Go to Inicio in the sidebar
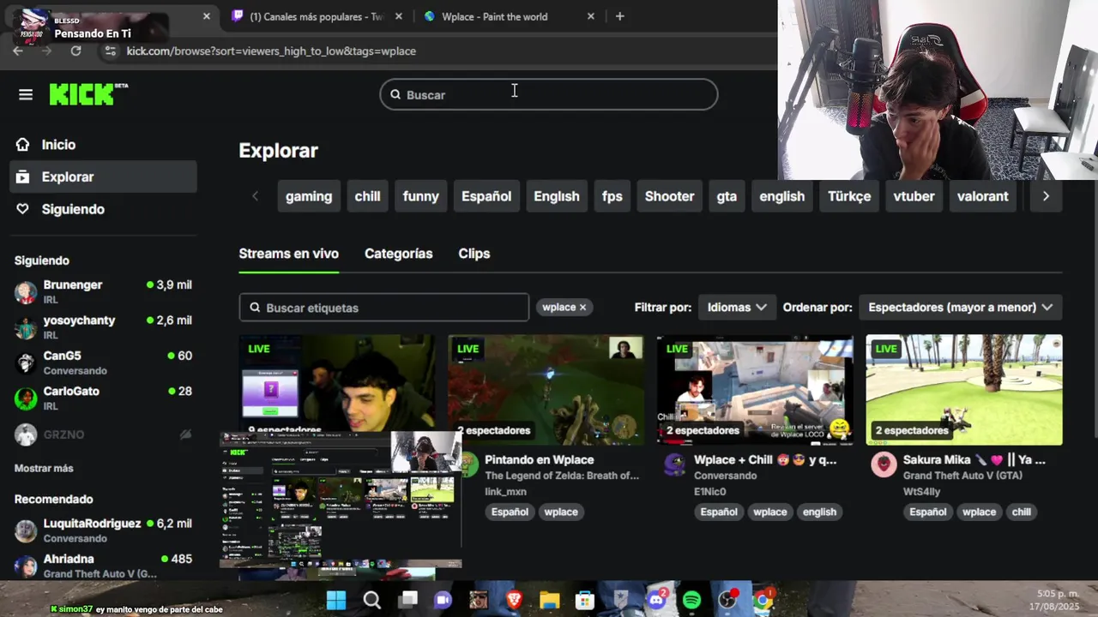 [x=103, y=145]
